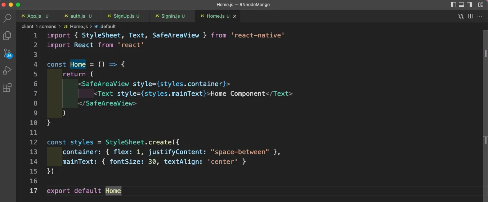488x202 pixels.
Task: Click Home identifier on line 4
Action: (78, 64)
